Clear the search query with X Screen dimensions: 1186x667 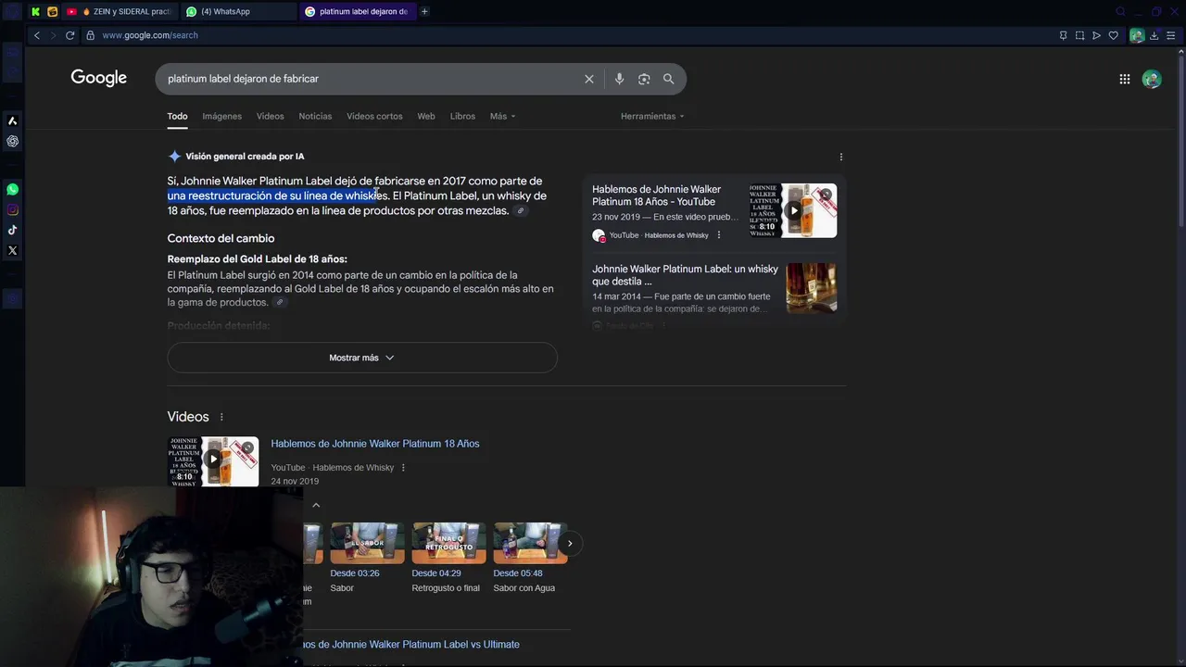coord(588,79)
